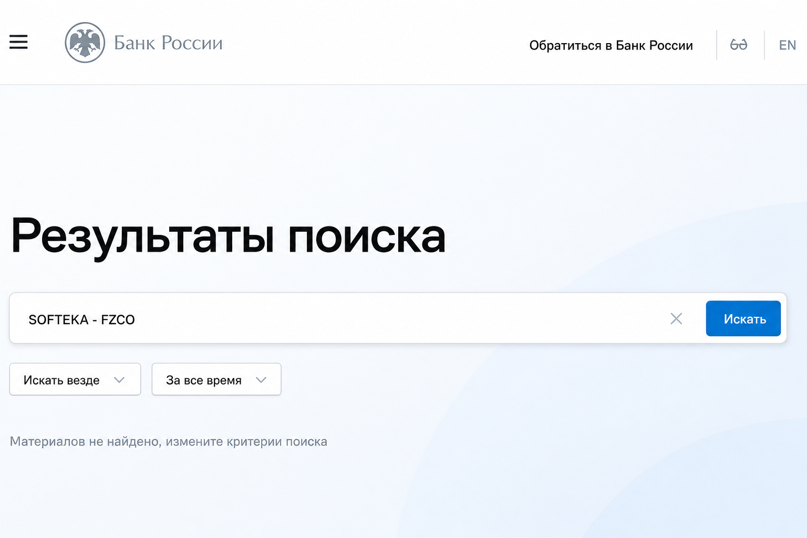Viewport: 807px width, 538px height.
Task: Click the word SOFTEKA in the search box
Action: pyautogui.click(x=58, y=319)
